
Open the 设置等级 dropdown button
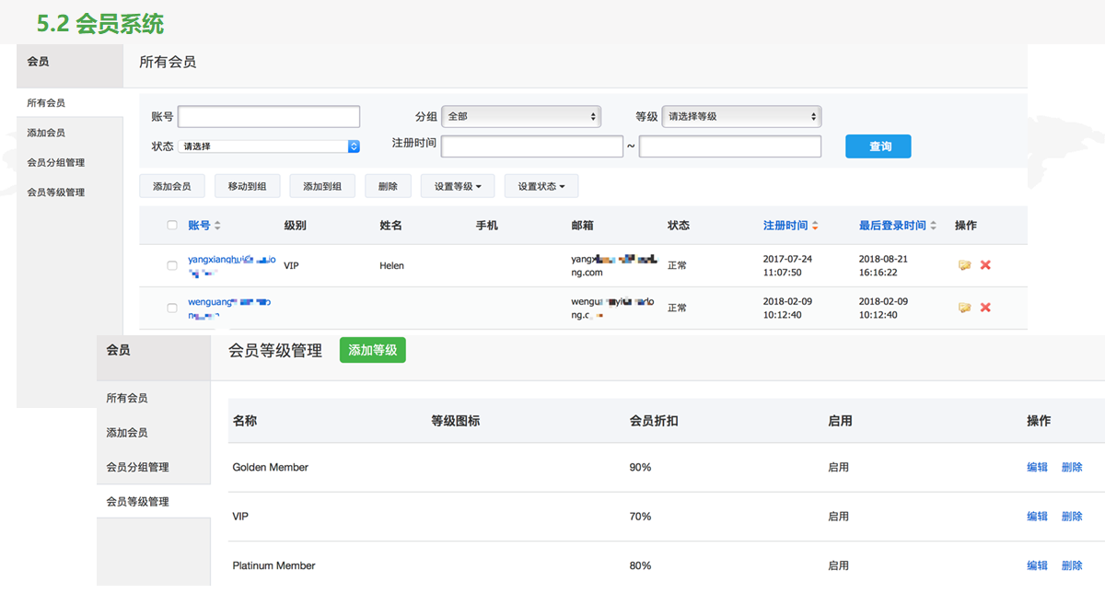(457, 186)
